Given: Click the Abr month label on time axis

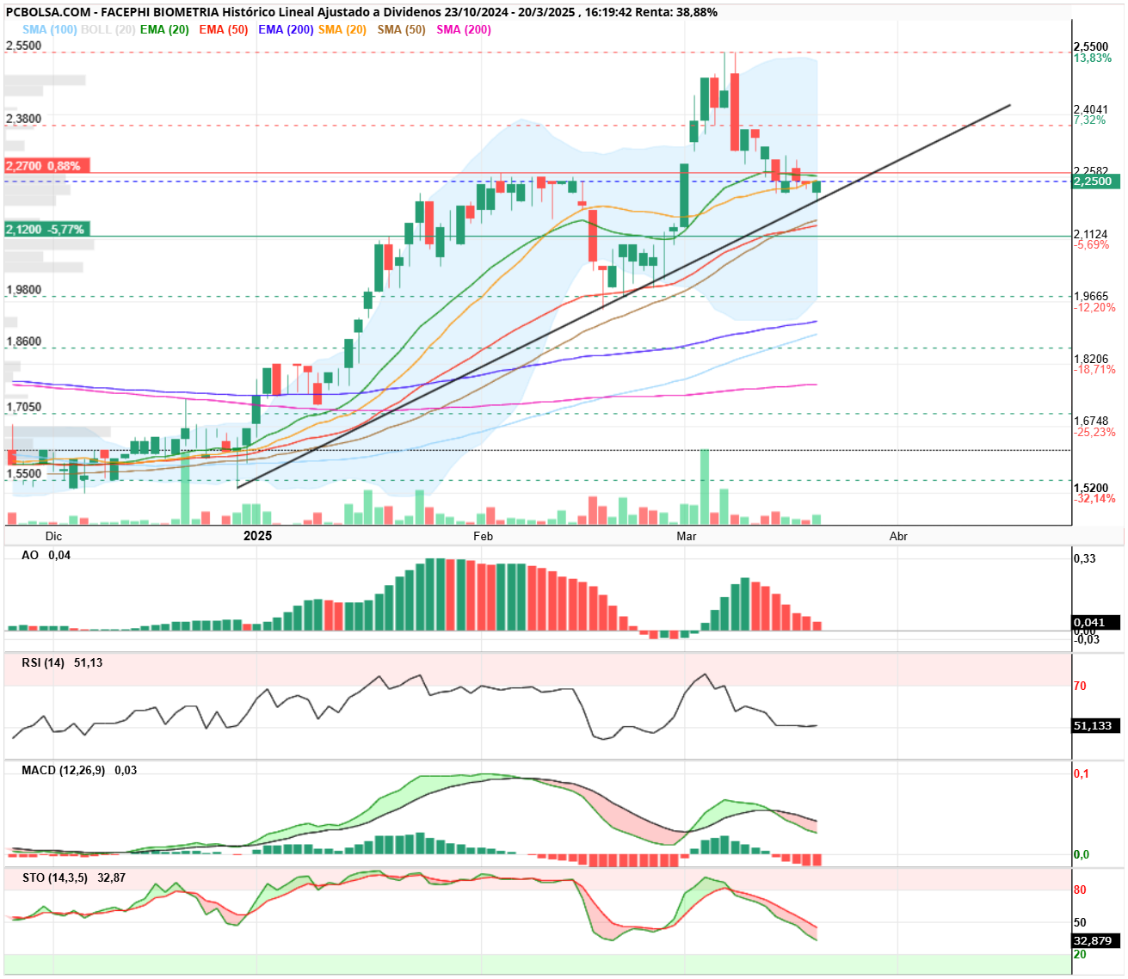Looking at the screenshot, I should (898, 536).
